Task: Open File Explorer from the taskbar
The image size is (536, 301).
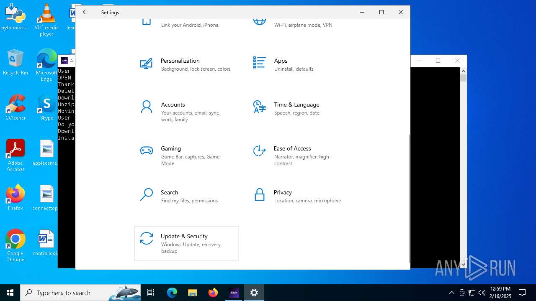Action: point(192,293)
